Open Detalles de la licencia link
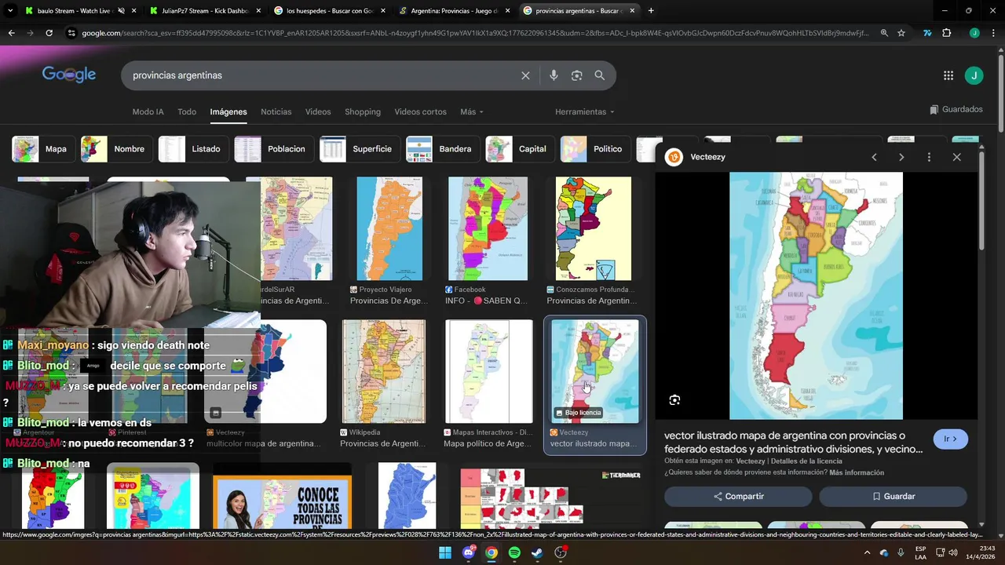 [806, 461]
